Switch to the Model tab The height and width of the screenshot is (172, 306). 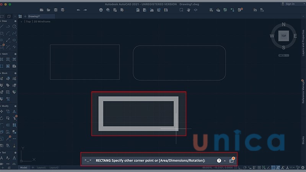[24, 167]
